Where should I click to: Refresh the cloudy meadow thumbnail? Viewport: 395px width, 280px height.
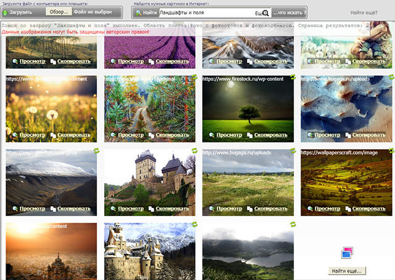(x=293, y=150)
